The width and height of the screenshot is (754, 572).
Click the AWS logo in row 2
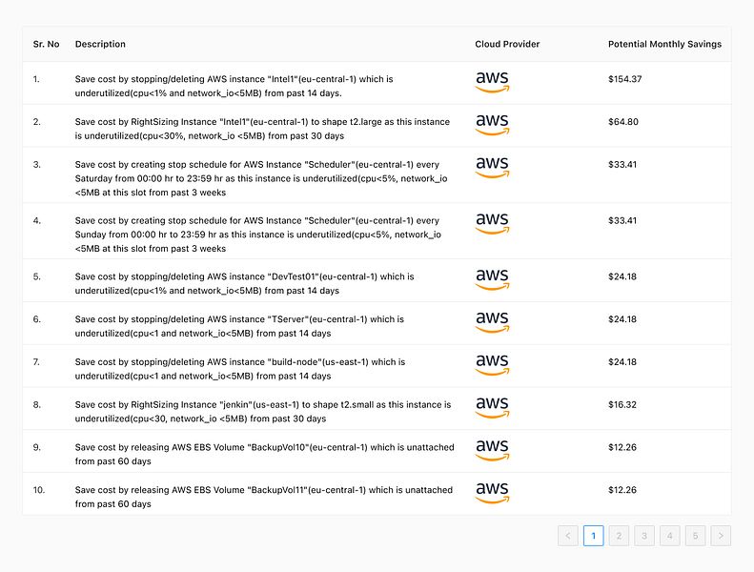[x=493, y=125]
